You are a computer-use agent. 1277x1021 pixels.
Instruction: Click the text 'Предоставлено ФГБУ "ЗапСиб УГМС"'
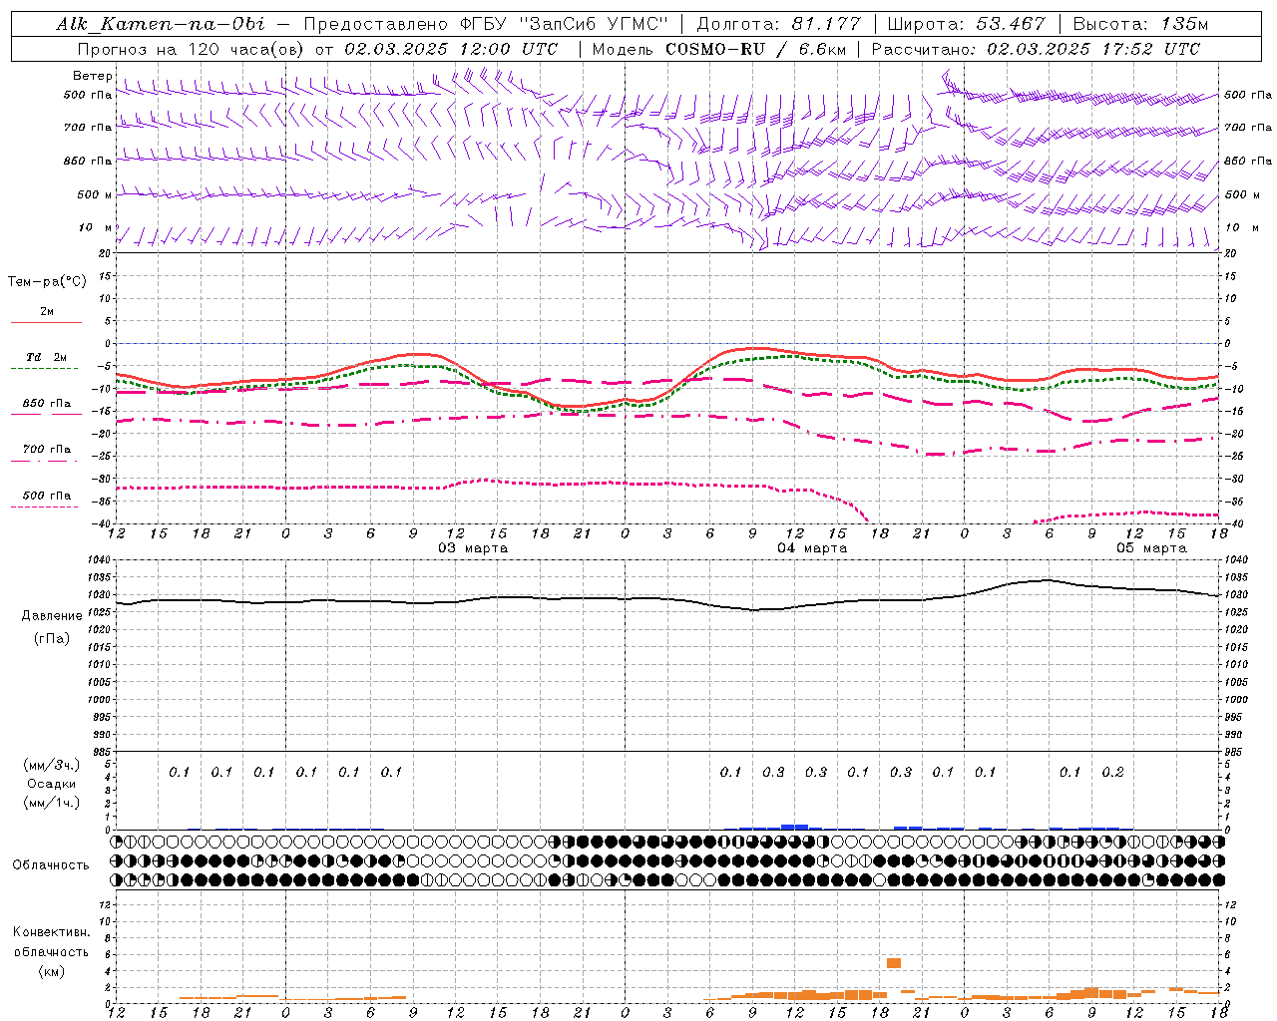click(x=485, y=25)
